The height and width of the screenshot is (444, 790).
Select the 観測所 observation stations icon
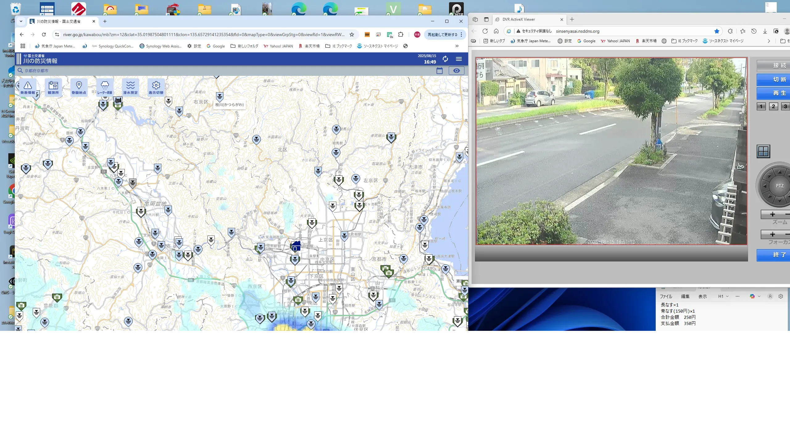click(x=53, y=87)
